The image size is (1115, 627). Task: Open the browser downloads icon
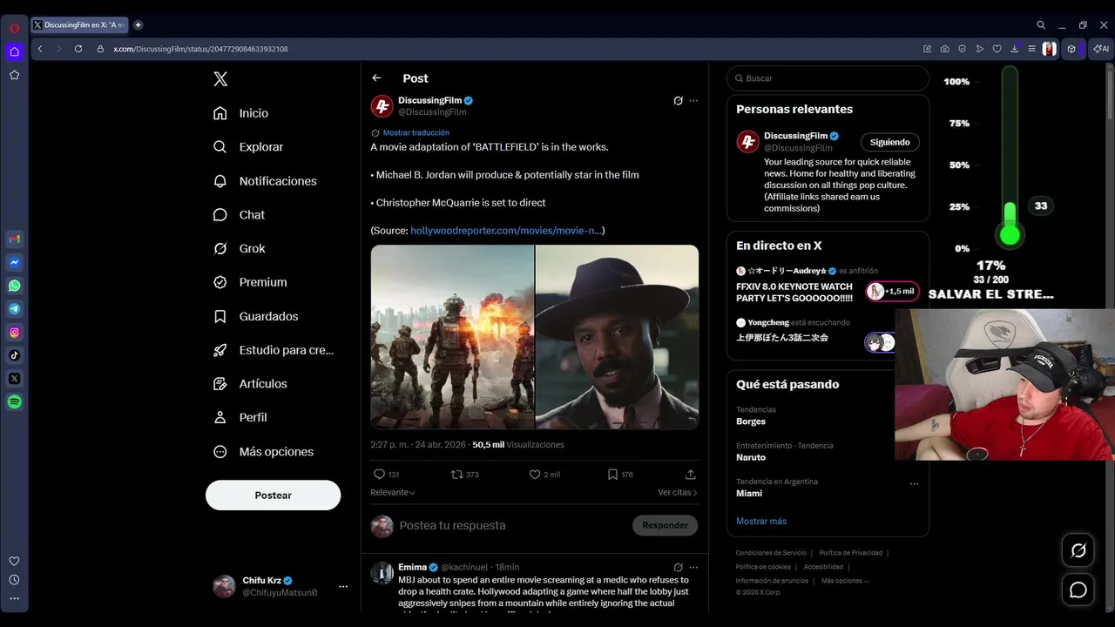[1014, 49]
